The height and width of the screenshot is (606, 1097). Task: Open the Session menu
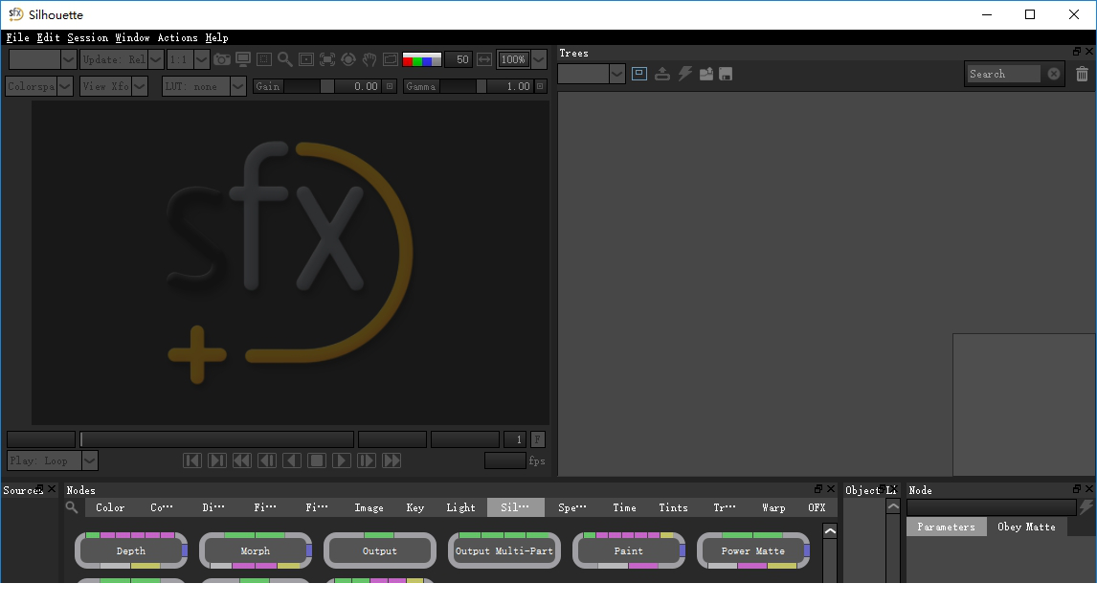click(x=87, y=37)
